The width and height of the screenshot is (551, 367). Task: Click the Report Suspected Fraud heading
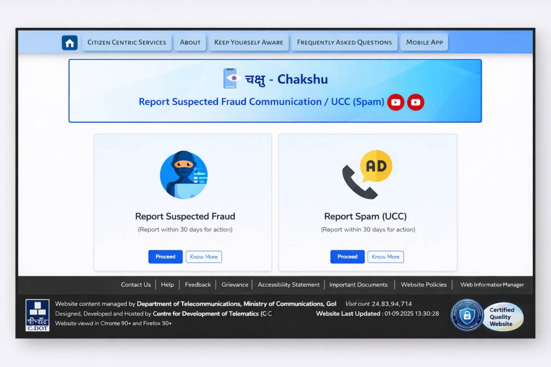[x=185, y=217]
